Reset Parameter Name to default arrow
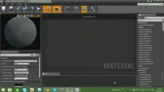The height and width of the screenshot is (92, 164). [x=38, y=61]
